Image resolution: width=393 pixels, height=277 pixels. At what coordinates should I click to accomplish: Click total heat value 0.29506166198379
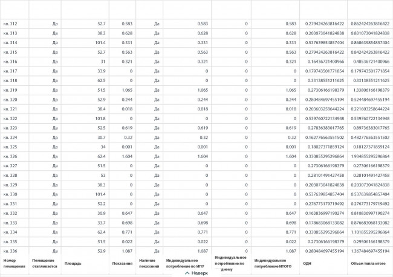(371, 242)
